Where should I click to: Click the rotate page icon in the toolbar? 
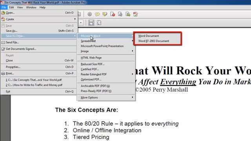coord(120,14)
